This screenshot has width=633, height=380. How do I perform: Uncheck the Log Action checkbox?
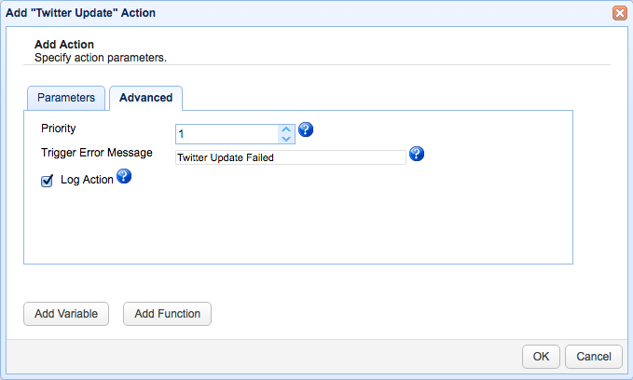point(47,182)
